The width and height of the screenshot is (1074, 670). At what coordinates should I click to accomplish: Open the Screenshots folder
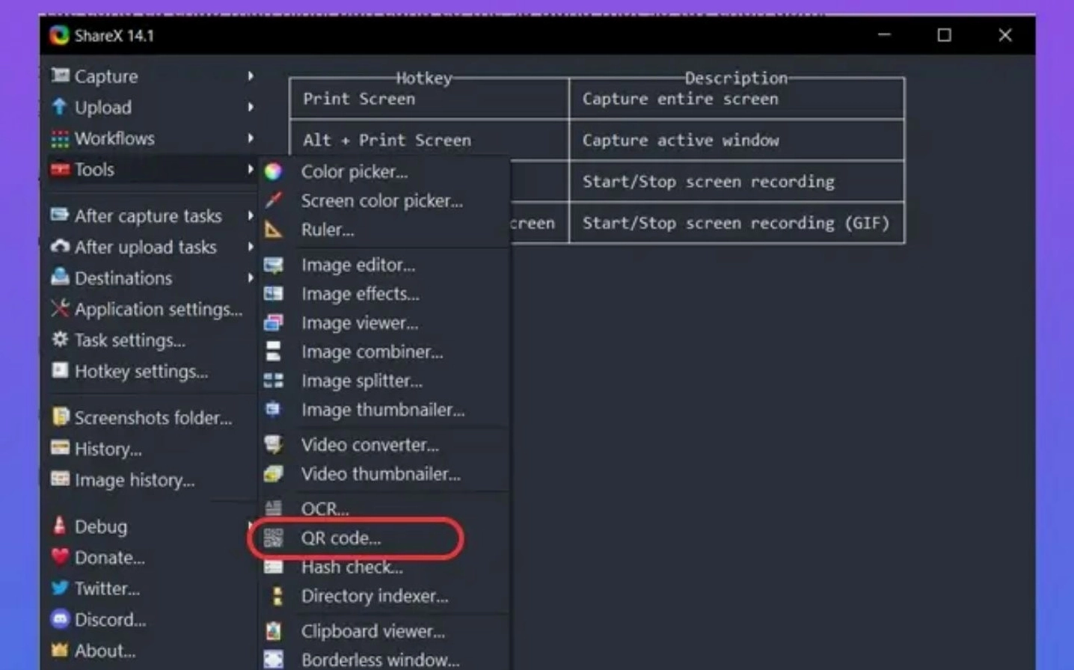click(153, 418)
